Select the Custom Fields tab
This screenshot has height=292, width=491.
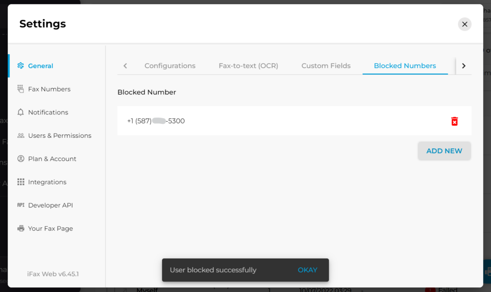[x=326, y=66]
